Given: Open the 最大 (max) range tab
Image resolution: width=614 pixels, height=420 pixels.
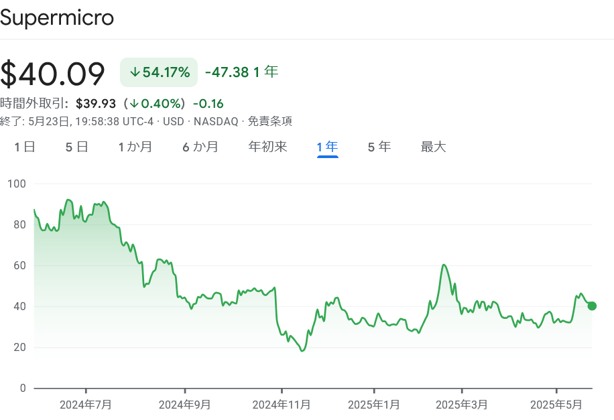Looking at the screenshot, I should coord(433,146).
